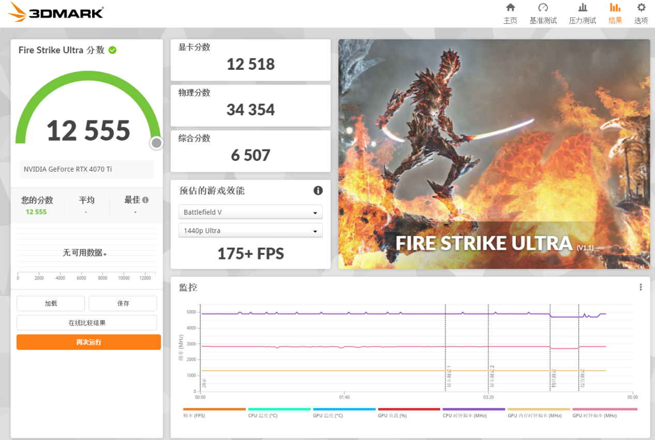Screen dimensions: 655x440
Task: Open the 主页 home icon
Action: click(x=510, y=7)
